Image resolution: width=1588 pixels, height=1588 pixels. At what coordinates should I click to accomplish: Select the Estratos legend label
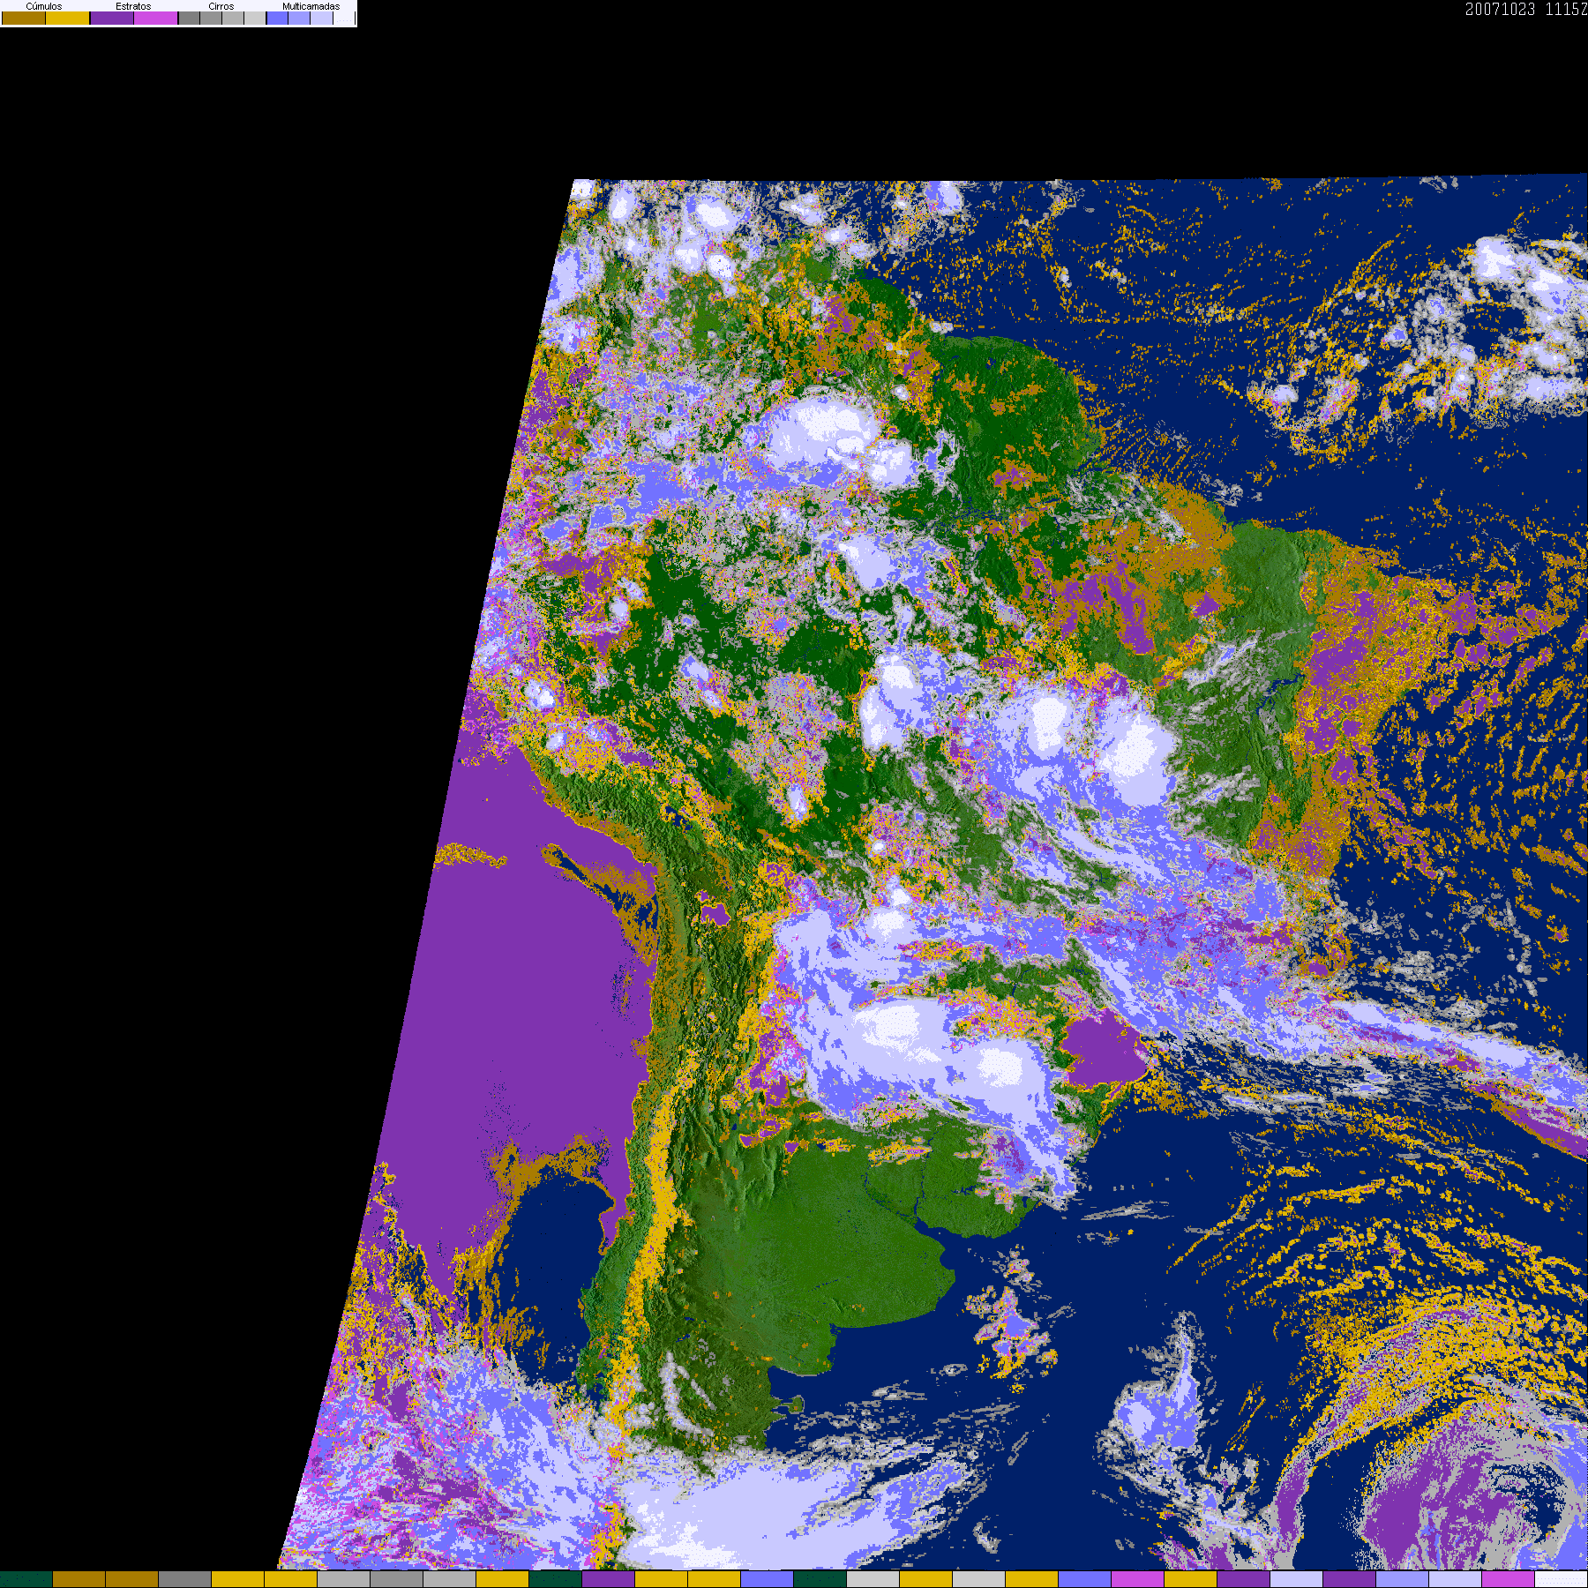[x=133, y=6]
